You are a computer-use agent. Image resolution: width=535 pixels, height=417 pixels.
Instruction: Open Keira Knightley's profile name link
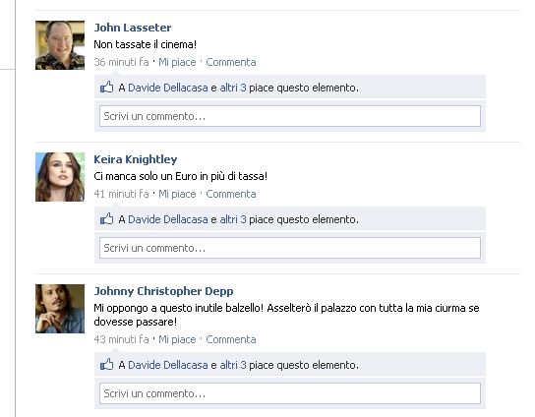(136, 159)
